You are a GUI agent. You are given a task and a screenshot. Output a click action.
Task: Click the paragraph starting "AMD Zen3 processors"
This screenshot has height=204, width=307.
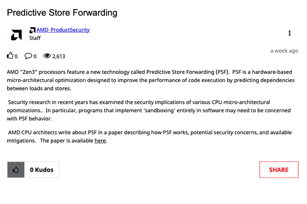(150, 80)
